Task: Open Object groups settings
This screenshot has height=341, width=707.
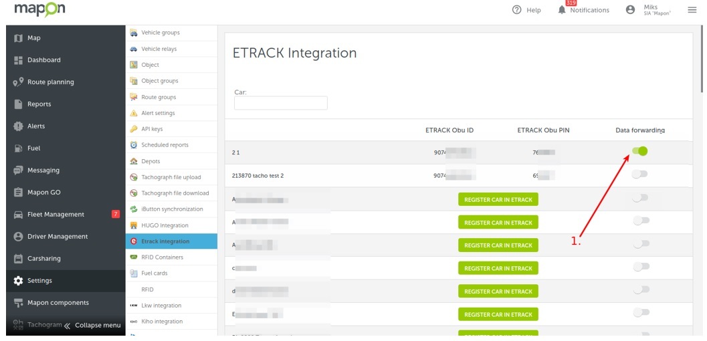Action: click(x=171, y=81)
